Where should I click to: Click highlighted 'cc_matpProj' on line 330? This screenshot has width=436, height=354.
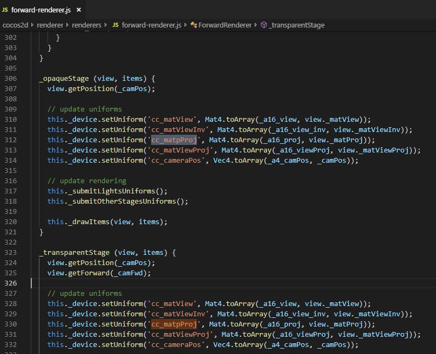174,324
